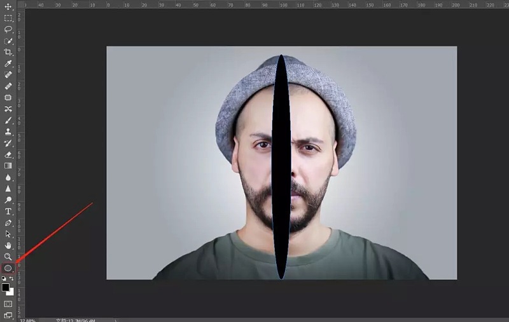Open the white background color picker
The width and height of the screenshot is (509, 322).
11,293
